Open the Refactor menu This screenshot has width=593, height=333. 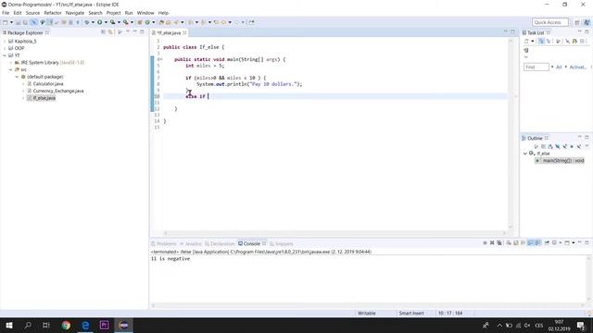pyautogui.click(x=53, y=13)
